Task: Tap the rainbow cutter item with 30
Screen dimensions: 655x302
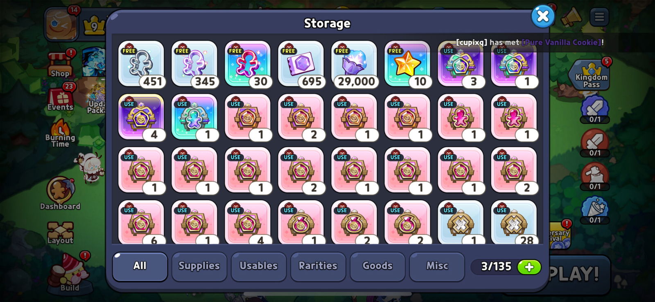Action: click(x=248, y=64)
